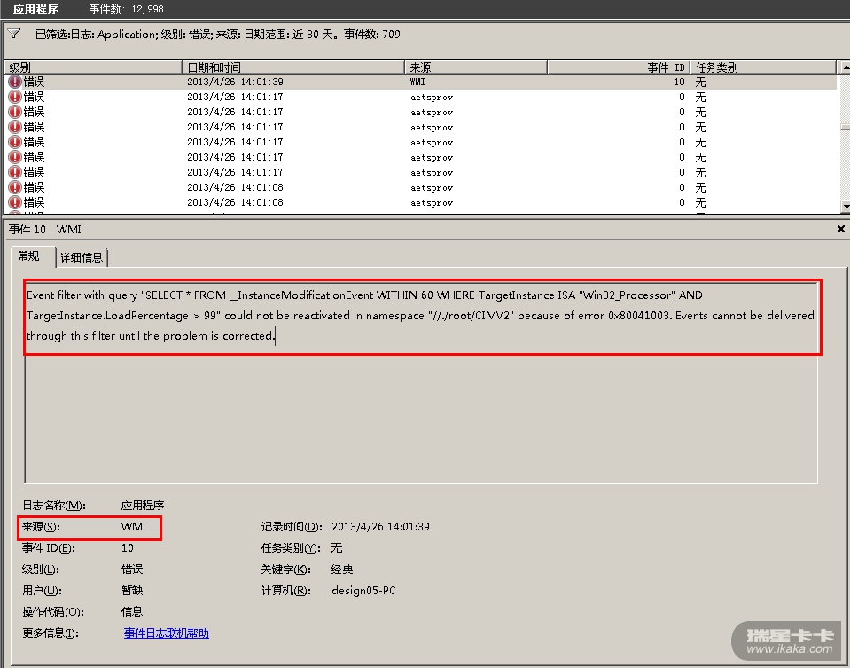Click the 关键字 value 经典

(342, 570)
